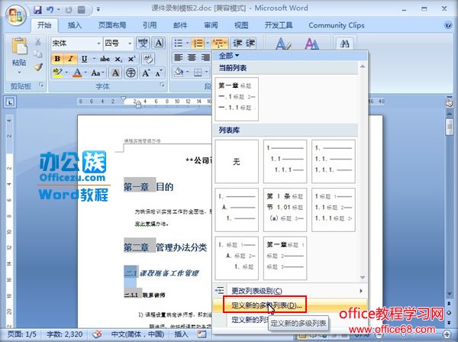The width and height of the screenshot is (458, 342).
Task: Pick 第一章 current list thumbnail
Action: [x=237, y=99]
